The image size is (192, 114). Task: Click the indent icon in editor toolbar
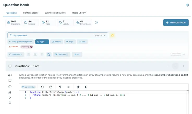[x=68, y=87]
